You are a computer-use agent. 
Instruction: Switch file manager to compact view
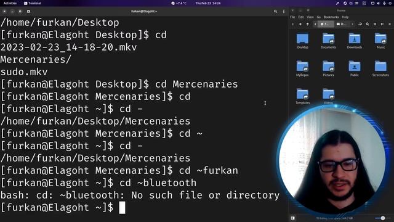(x=390, y=24)
